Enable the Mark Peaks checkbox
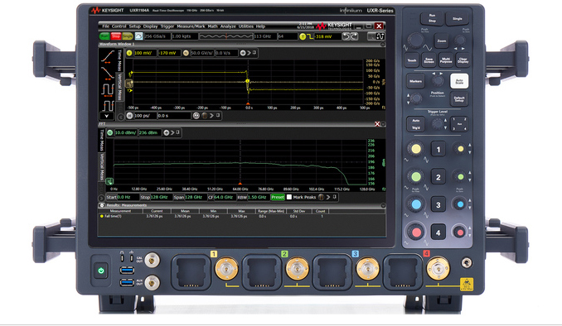Viewport: 562px width, 326px height. [x=289, y=197]
